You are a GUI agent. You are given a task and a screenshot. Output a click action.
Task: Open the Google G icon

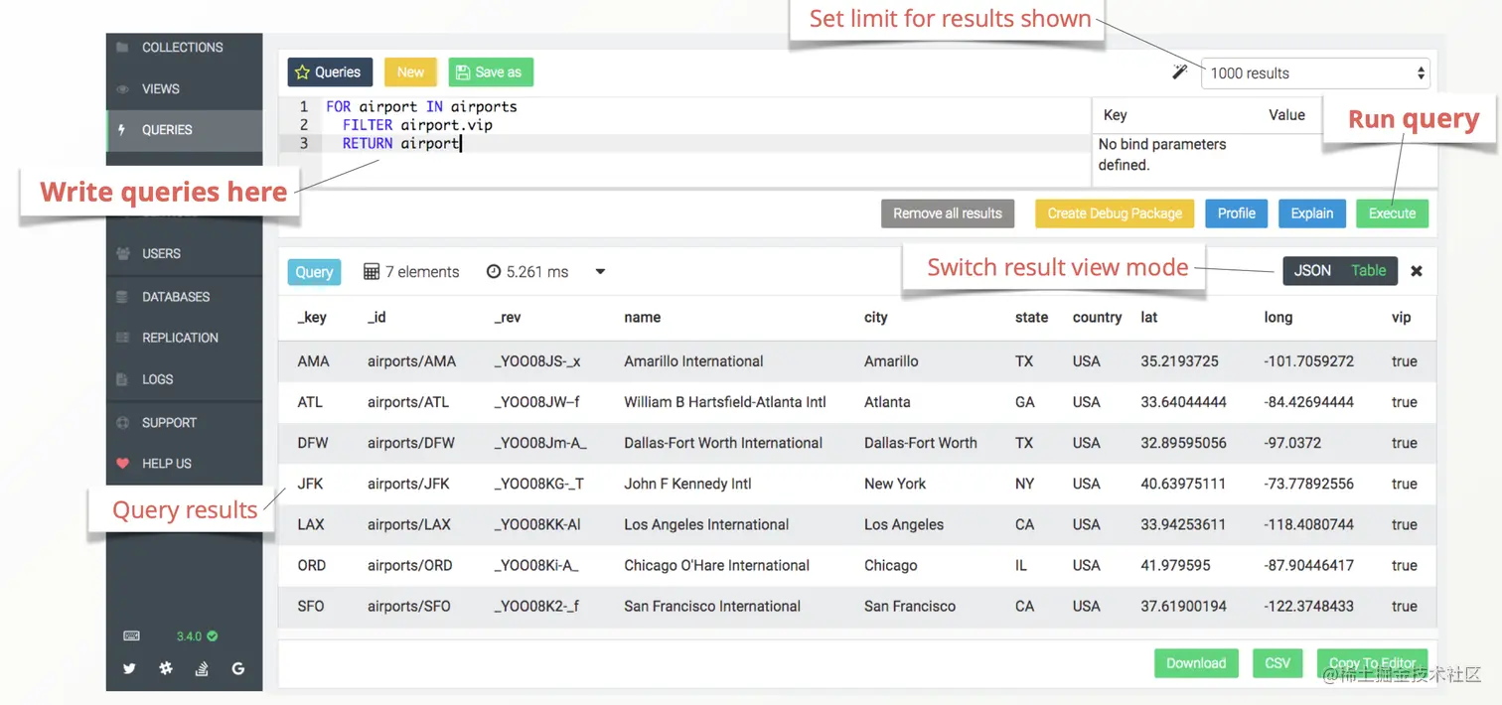click(238, 669)
